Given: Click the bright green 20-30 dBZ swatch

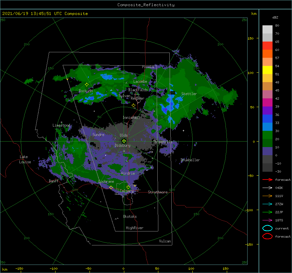Looking at the screenshot, I should point(267,135).
